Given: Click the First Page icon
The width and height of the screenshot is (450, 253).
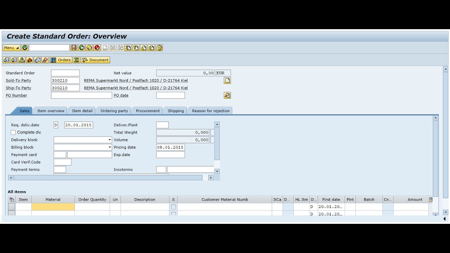Looking at the screenshot, I should [128, 48].
